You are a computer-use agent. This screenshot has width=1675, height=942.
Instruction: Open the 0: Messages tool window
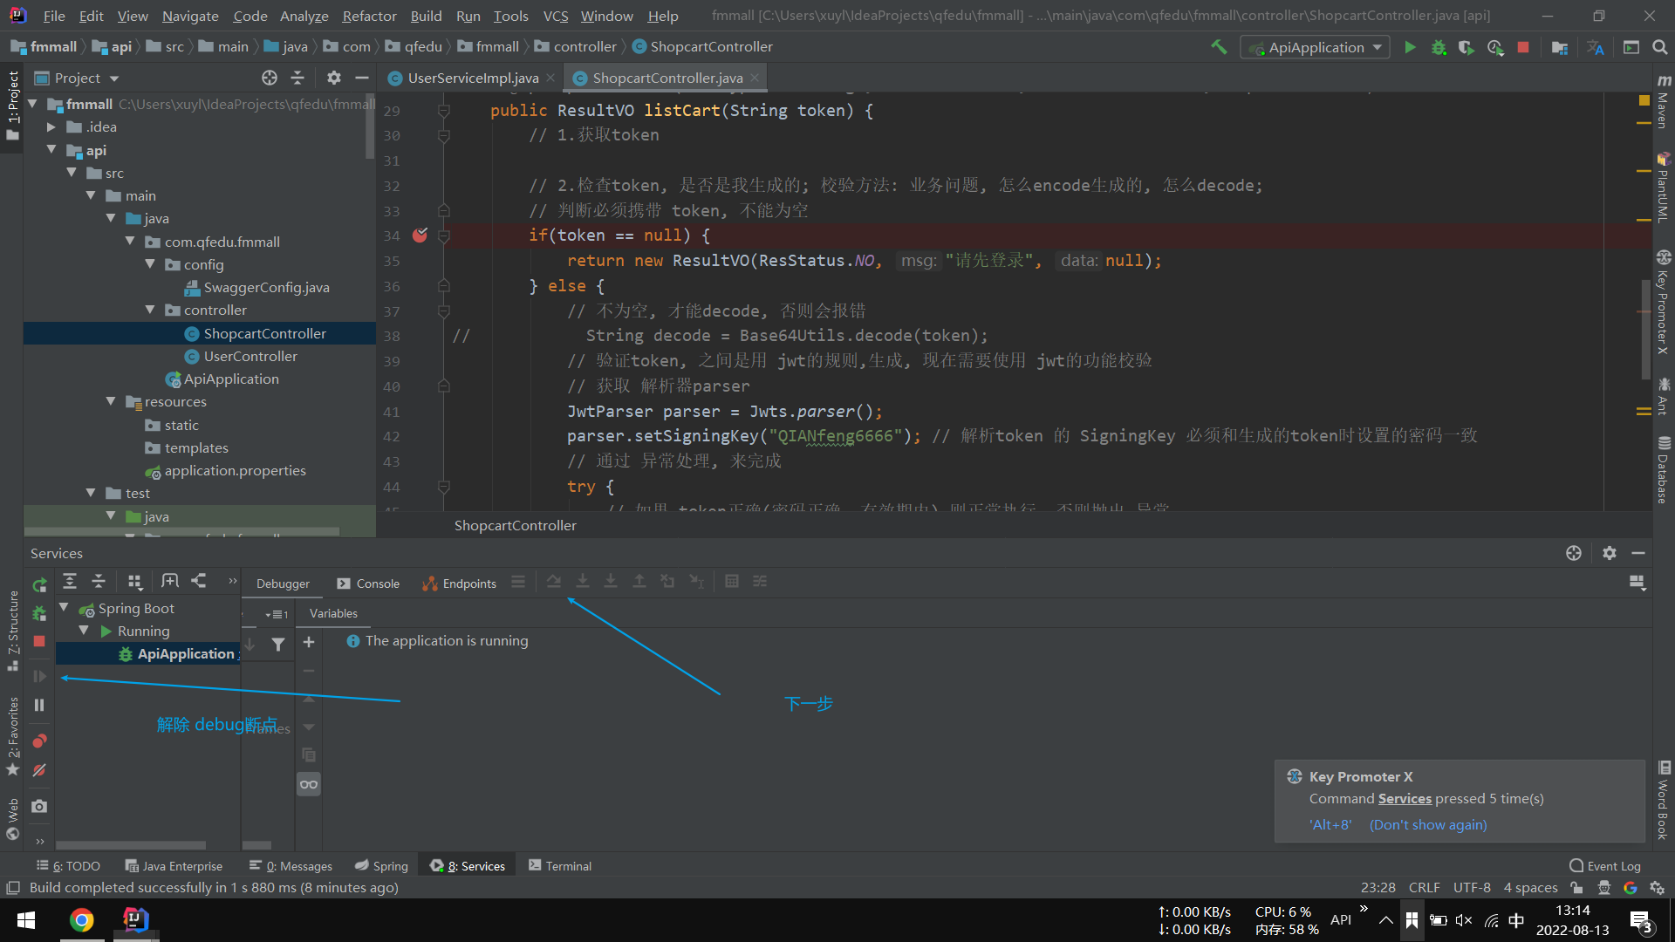(x=291, y=866)
